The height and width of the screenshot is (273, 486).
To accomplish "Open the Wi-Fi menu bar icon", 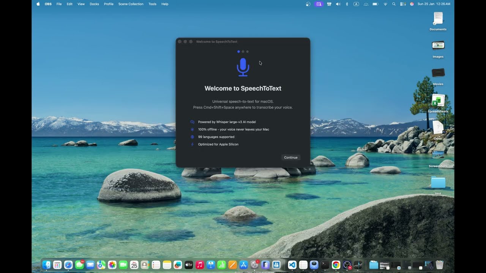I will click(385, 4).
